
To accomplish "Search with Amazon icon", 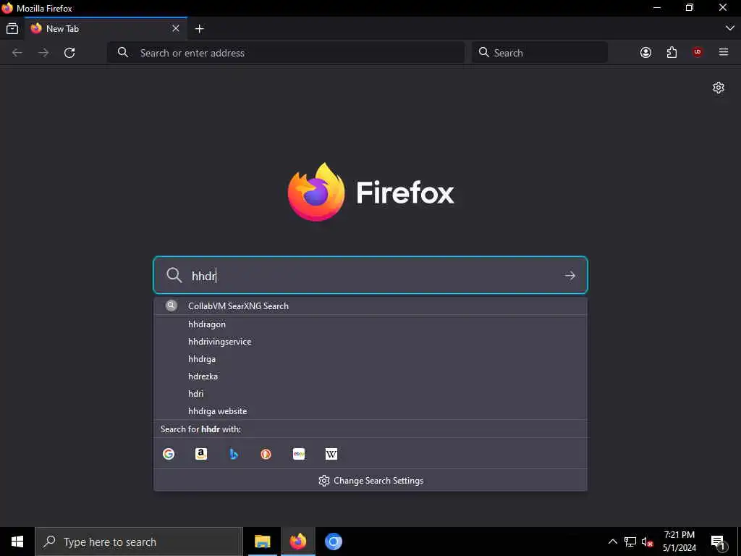I will [x=201, y=454].
